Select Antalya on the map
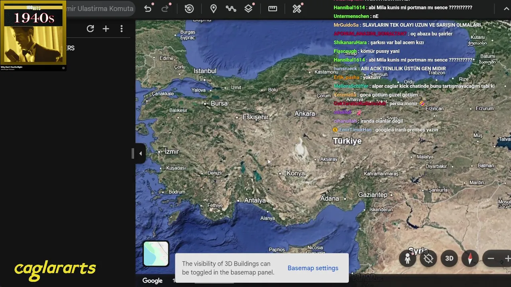Screen dimensions: 511x287 255,201
